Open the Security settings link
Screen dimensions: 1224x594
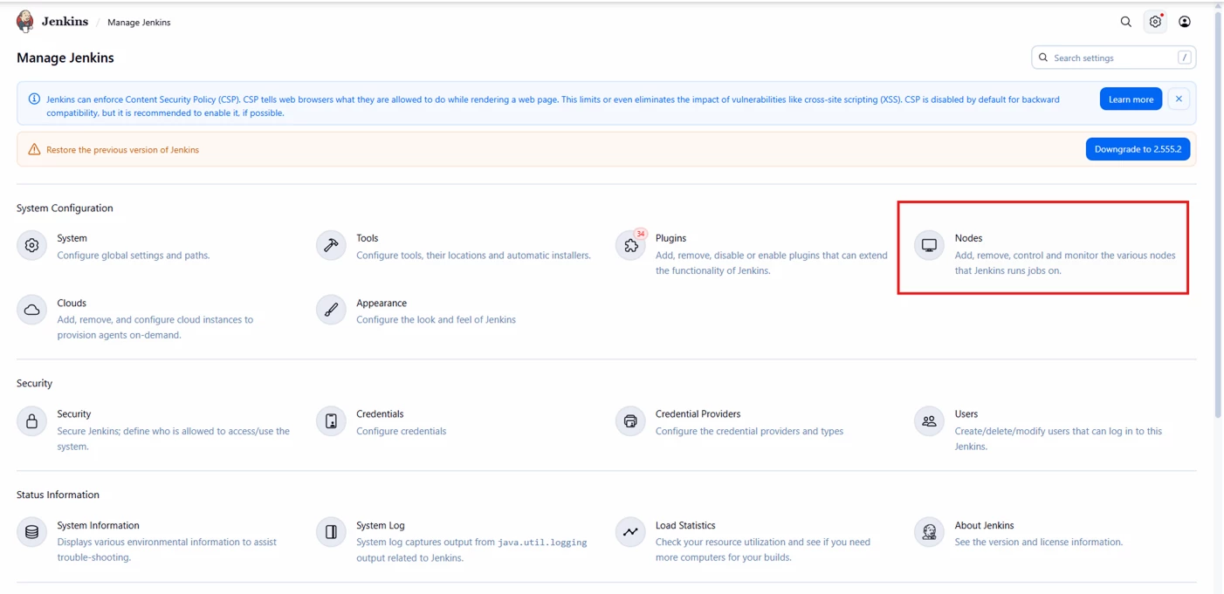click(74, 414)
